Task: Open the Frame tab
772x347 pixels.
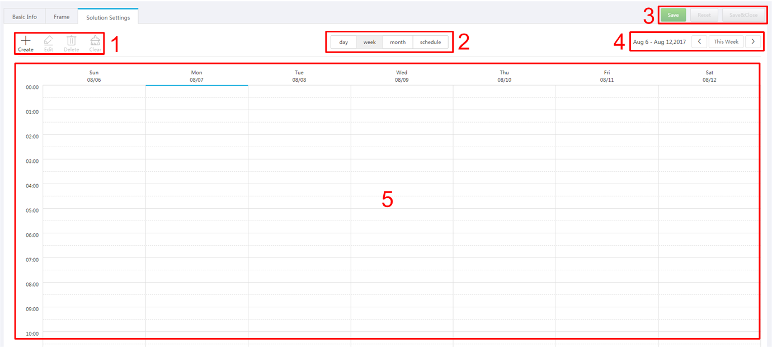Action: point(62,17)
